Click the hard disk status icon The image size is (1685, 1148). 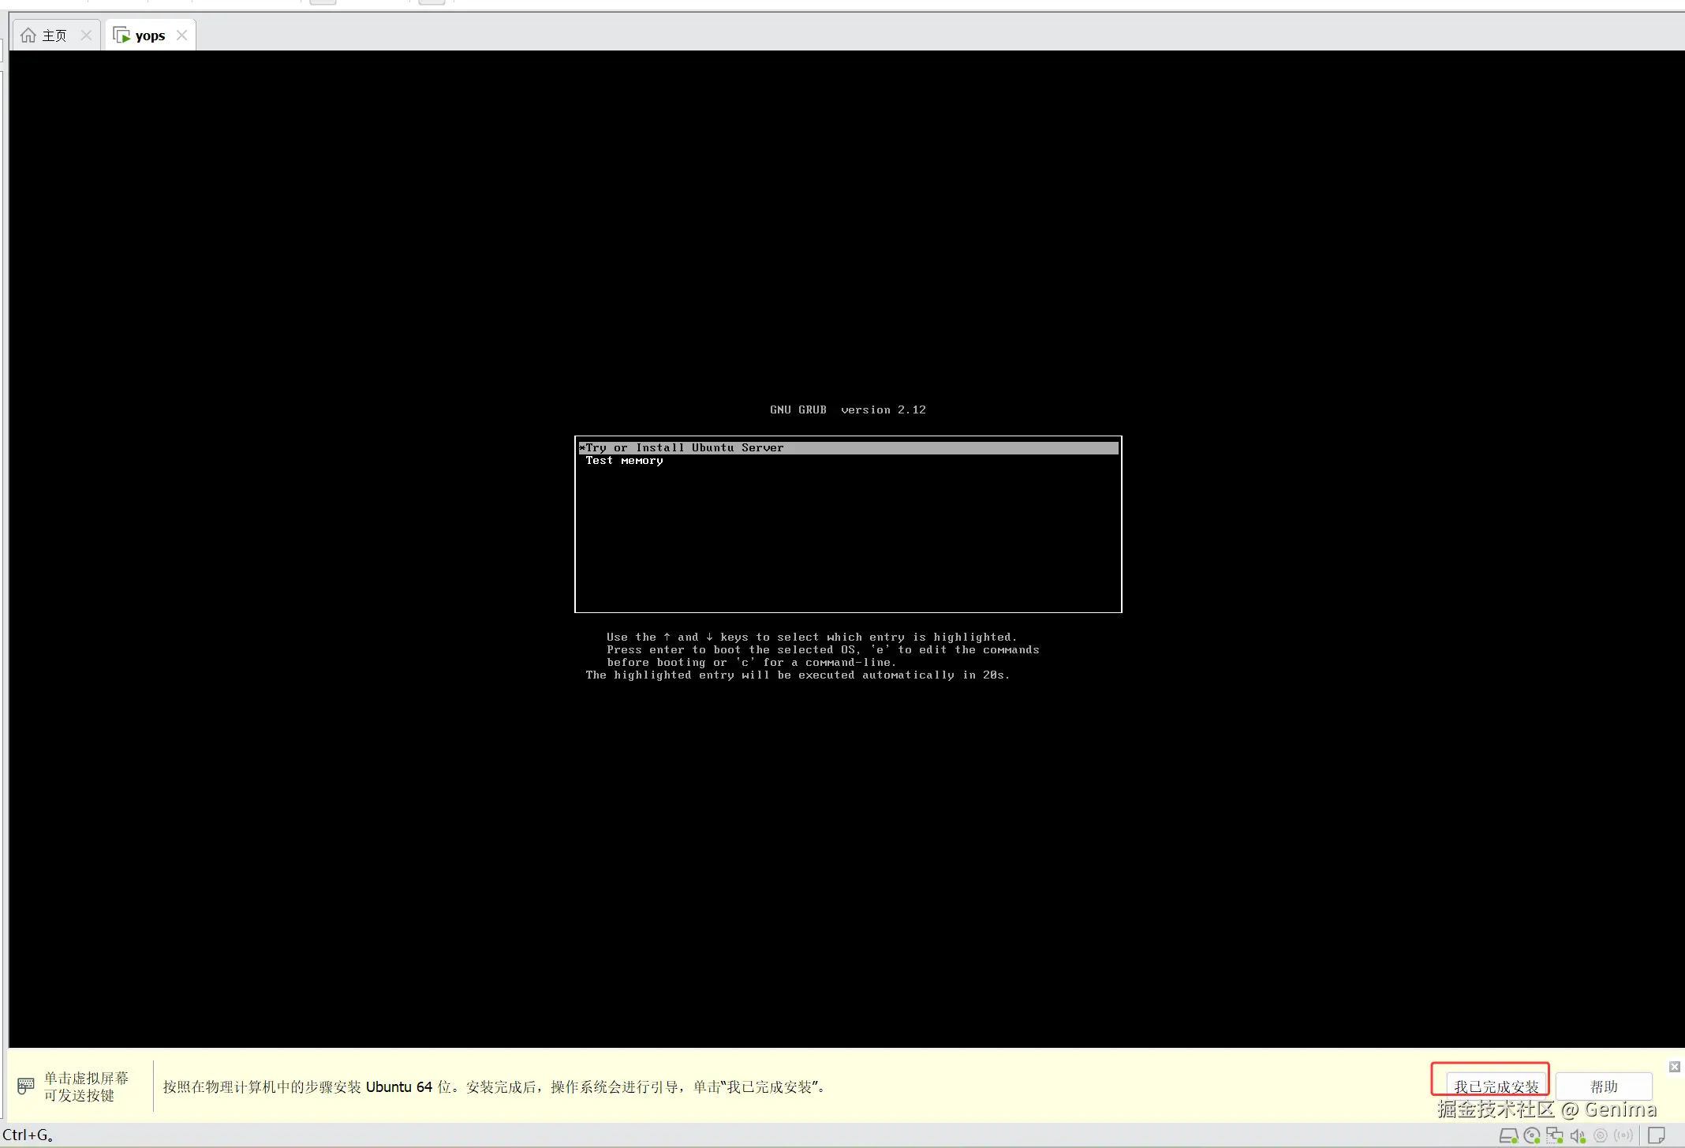pos(1508,1136)
